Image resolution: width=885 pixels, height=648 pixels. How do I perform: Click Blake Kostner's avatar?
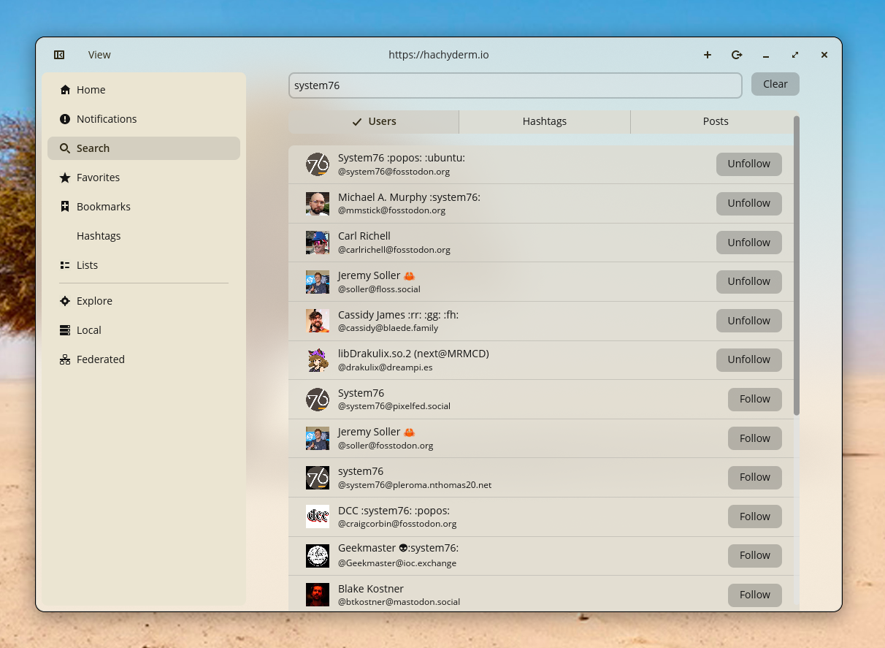point(318,595)
